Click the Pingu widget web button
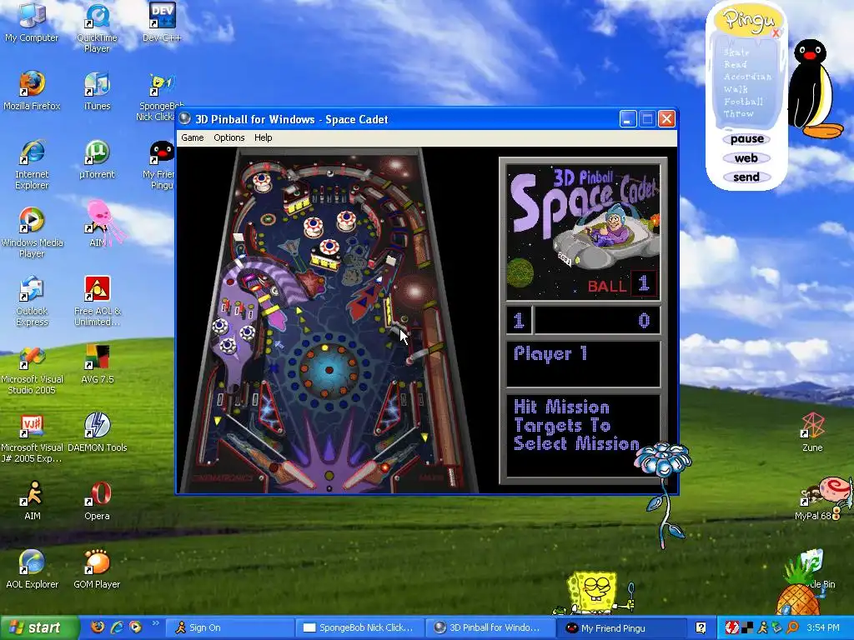Viewport: 854px width, 640px height. pyautogui.click(x=746, y=158)
